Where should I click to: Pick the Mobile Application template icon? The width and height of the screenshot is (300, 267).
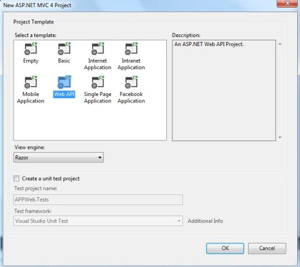pos(31,82)
